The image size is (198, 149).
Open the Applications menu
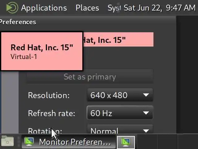tap(44, 8)
